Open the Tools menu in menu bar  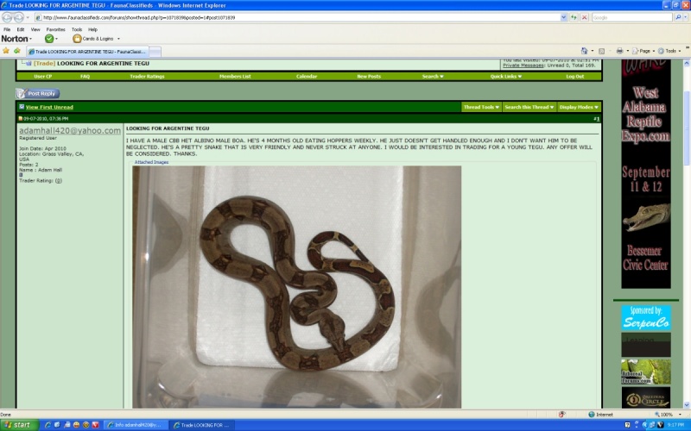pyautogui.click(x=77, y=29)
